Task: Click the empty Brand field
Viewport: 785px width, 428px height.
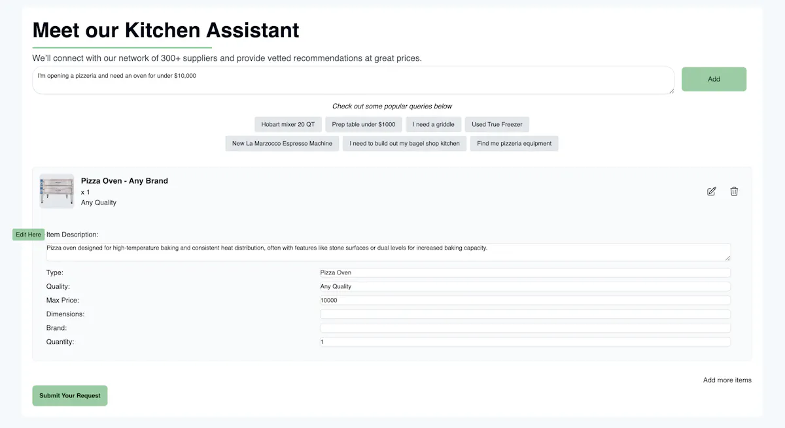Action: click(x=525, y=328)
